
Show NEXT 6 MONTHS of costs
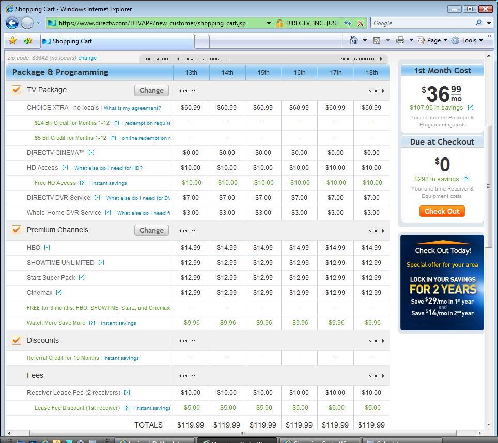tap(362, 59)
